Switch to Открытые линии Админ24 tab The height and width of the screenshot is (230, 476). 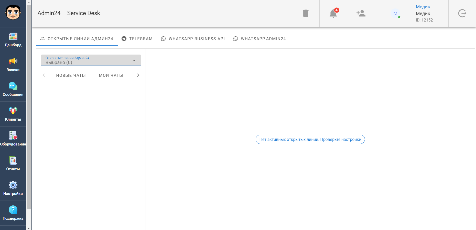pyautogui.click(x=77, y=39)
